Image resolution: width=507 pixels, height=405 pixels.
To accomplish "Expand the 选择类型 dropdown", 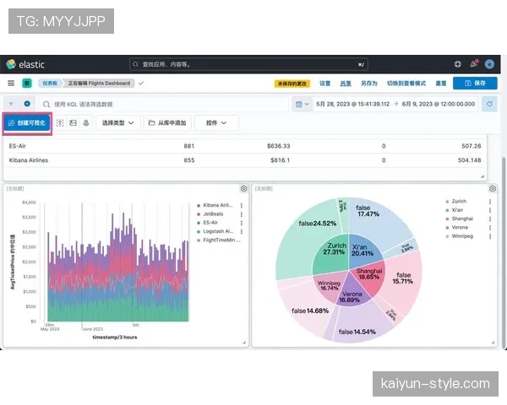I will click(x=117, y=123).
